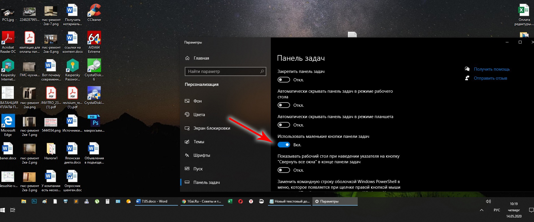Viewport: 534px width, 222px height.
Task: Open Yandex Browser icon in taskbar
Action: pos(251,201)
